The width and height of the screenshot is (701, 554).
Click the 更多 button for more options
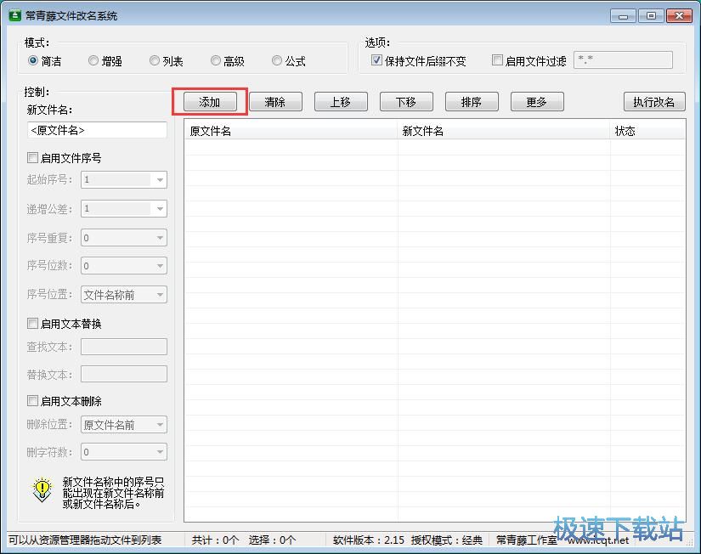(536, 101)
